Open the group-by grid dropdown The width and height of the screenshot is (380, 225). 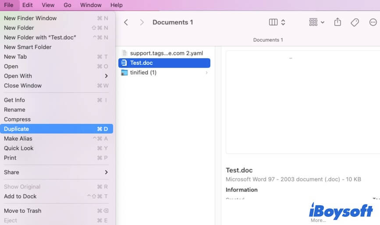(316, 22)
